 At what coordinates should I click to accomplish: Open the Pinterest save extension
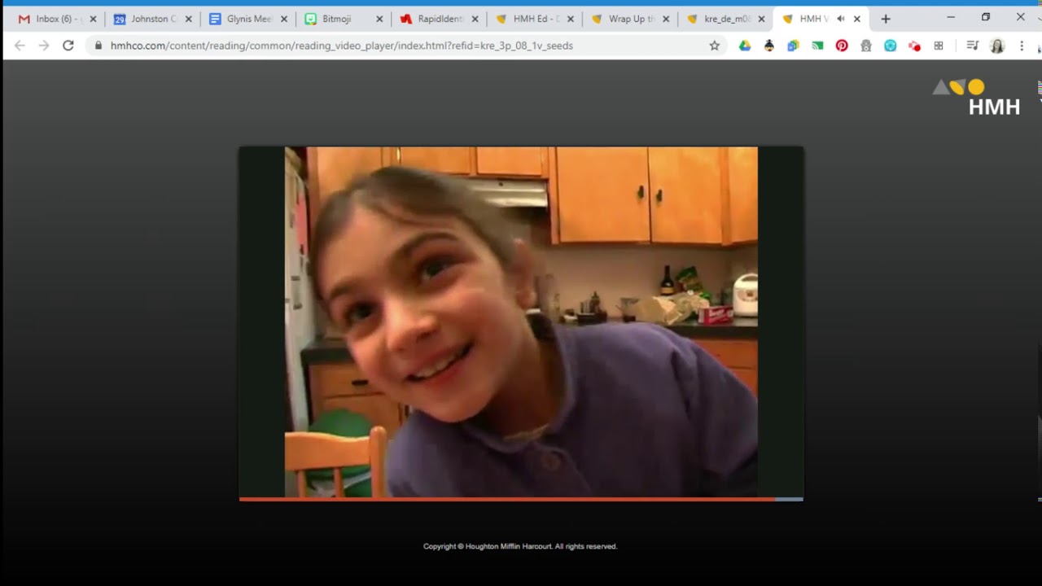(x=842, y=46)
